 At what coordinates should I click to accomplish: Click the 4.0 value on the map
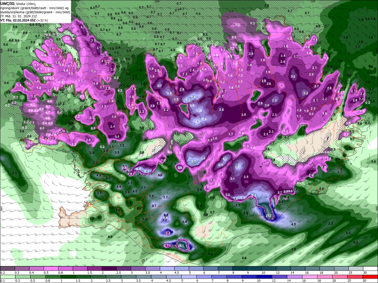point(135,191)
